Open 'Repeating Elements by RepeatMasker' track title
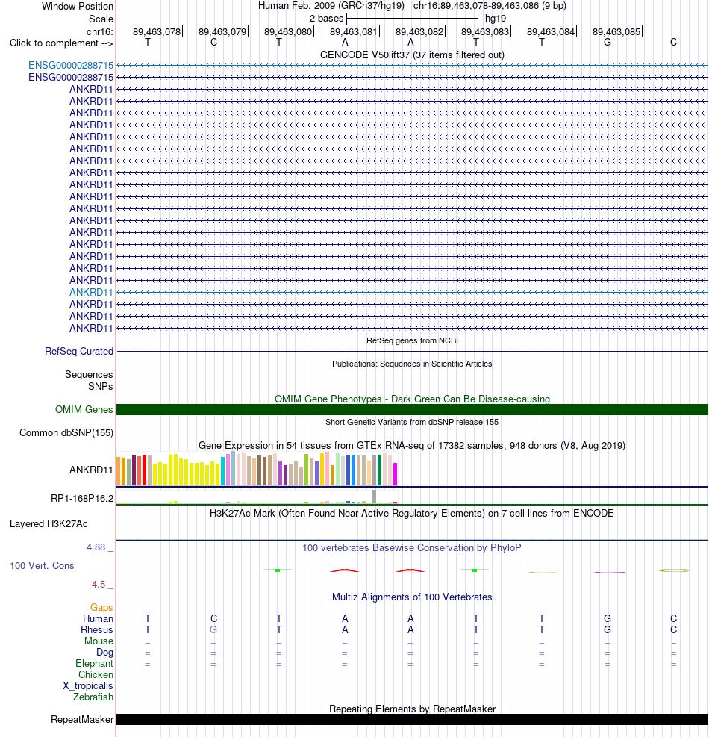Viewport: 709px width, 737px height. (412, 709)
